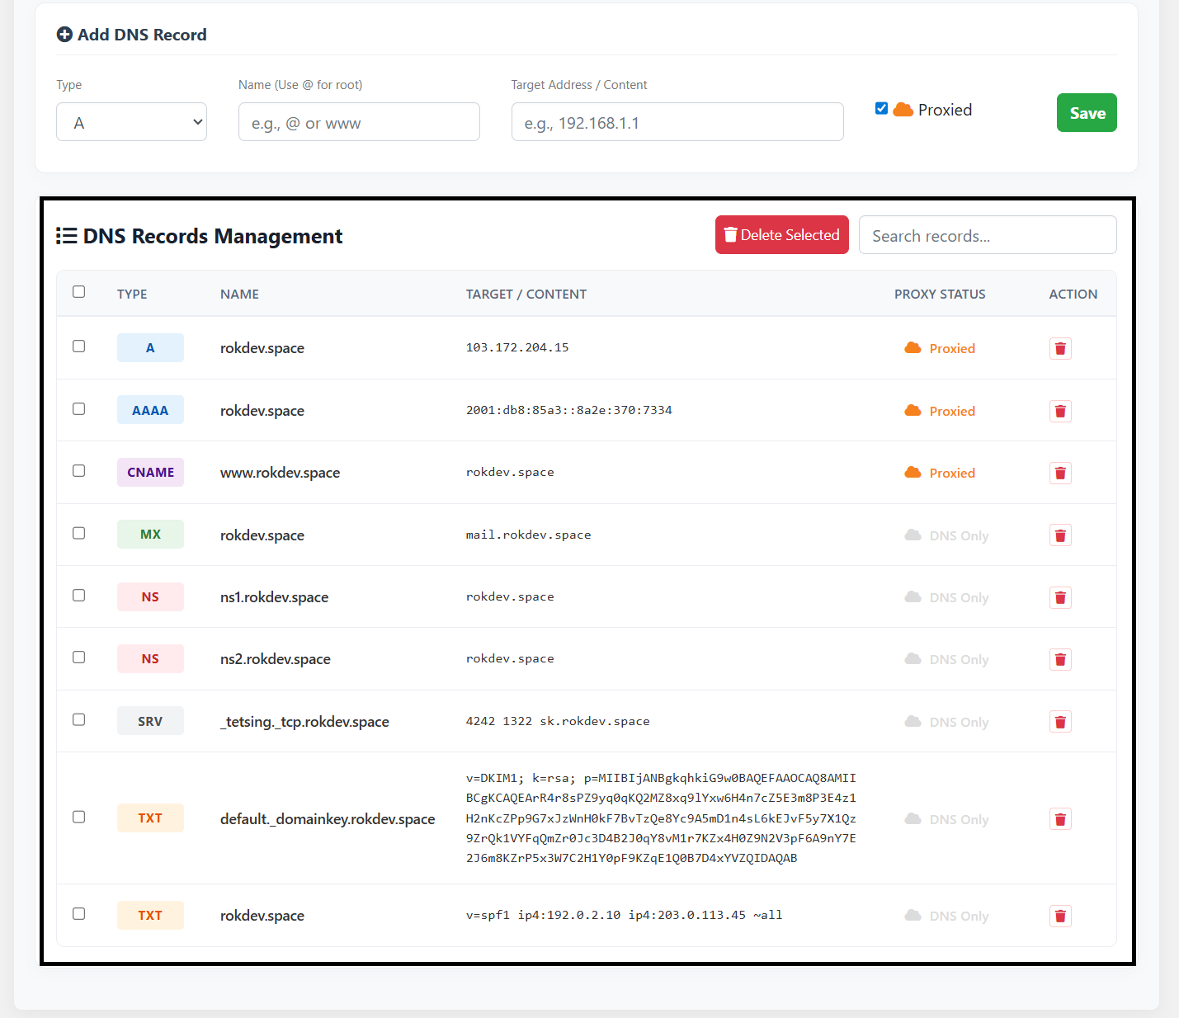Check the checkbox on the ns1.rokdev.space row
Viewport: 1179px width, 1018px height.
78,595
